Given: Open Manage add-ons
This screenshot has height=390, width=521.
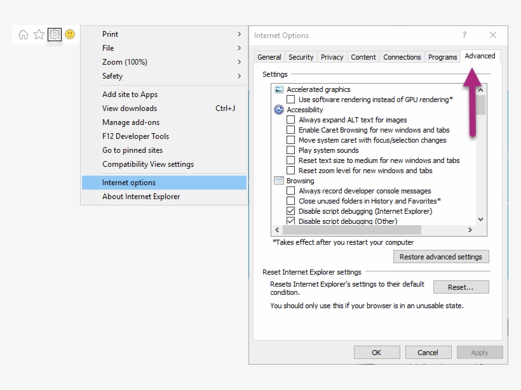Looking at the screenshot, I should (164, 122).
